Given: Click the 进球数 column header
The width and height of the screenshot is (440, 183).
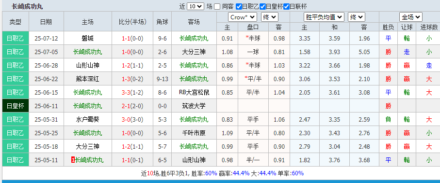Looking at the screenshot, I should click(429, 27).
